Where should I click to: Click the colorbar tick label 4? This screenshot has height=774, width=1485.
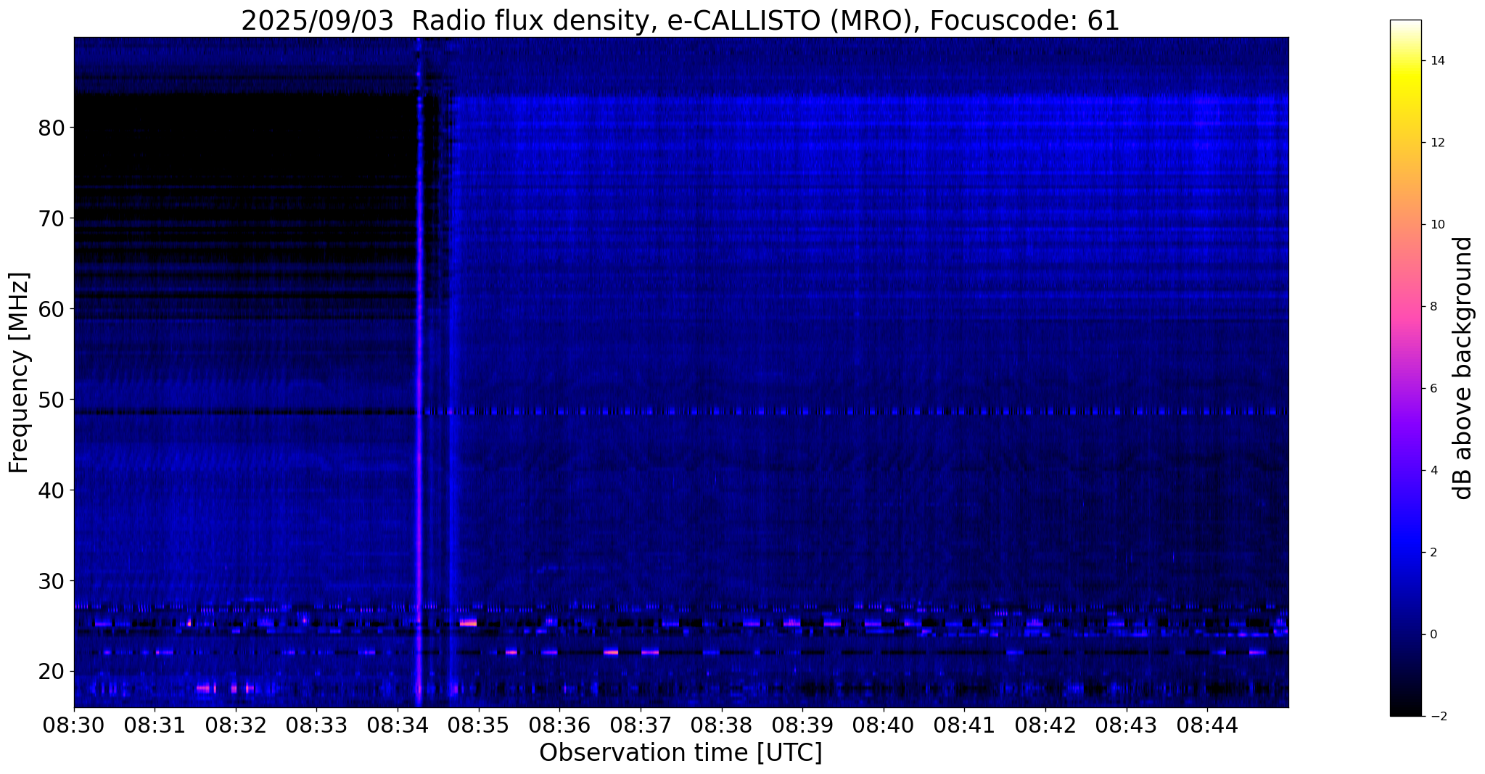point(1433,471)
